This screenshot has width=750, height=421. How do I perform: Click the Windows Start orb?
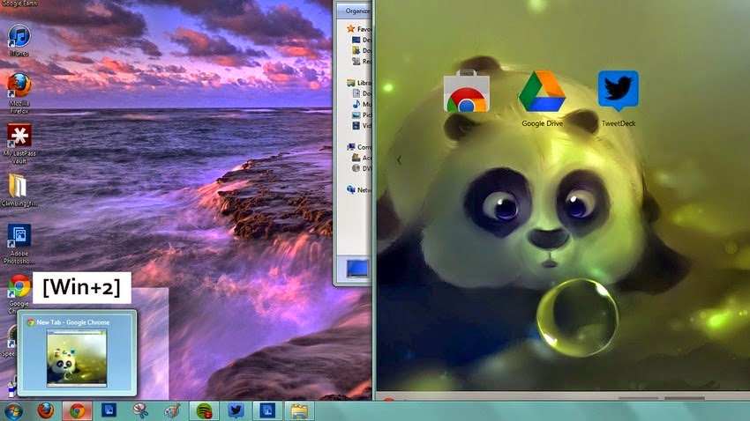[x=13, y=410]
